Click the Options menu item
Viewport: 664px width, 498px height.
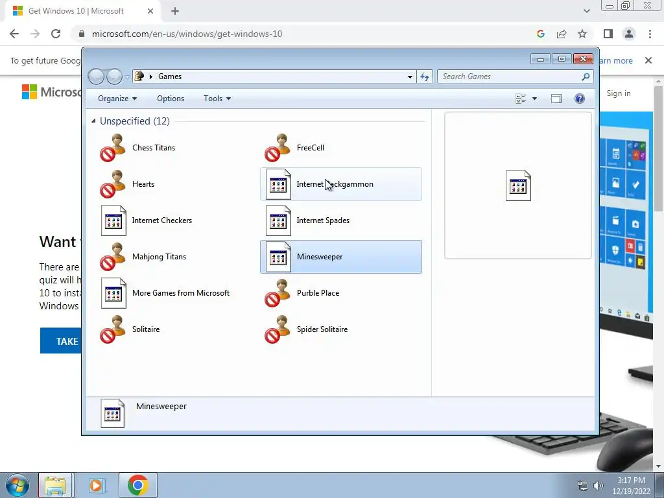[x=171, y=99]
